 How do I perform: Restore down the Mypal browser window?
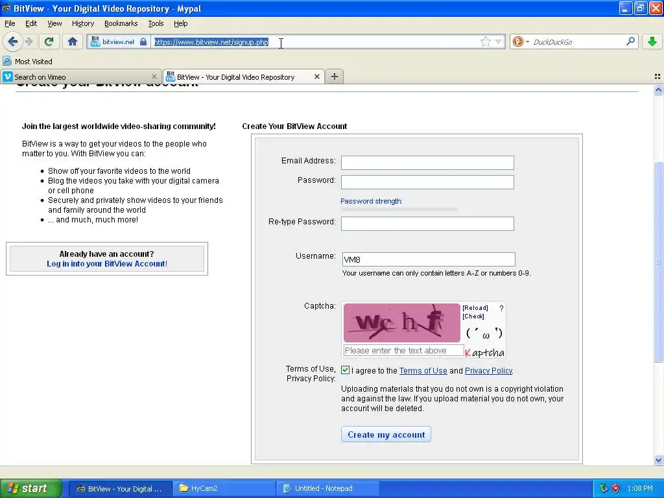pos(640,8)
